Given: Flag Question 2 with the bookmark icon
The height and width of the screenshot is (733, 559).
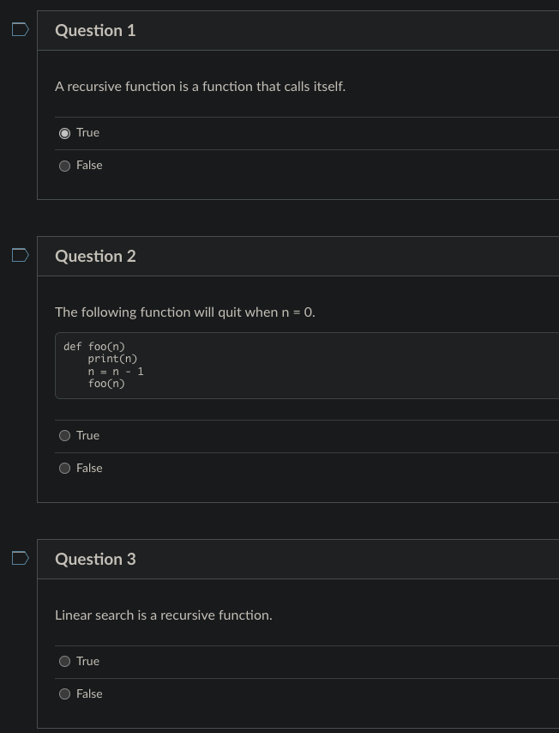Looking at the screenshot, I should [20, 255].
